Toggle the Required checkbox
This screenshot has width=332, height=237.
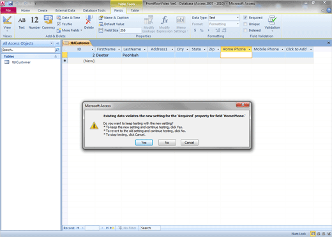click(x=245, y=18)
